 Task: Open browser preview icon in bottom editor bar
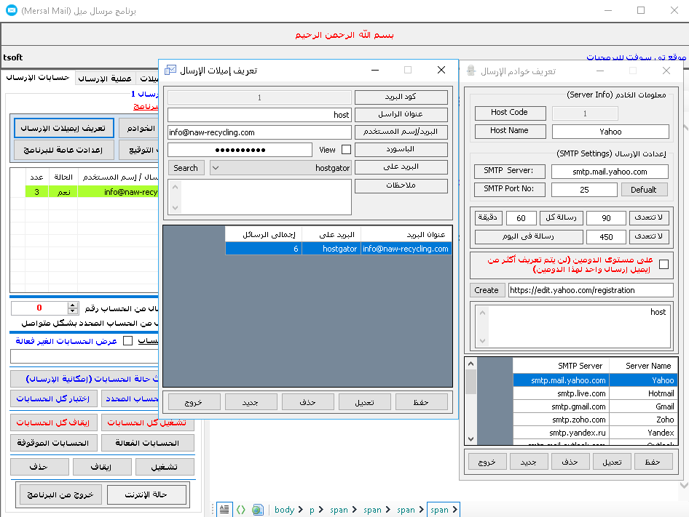[258, 509]
